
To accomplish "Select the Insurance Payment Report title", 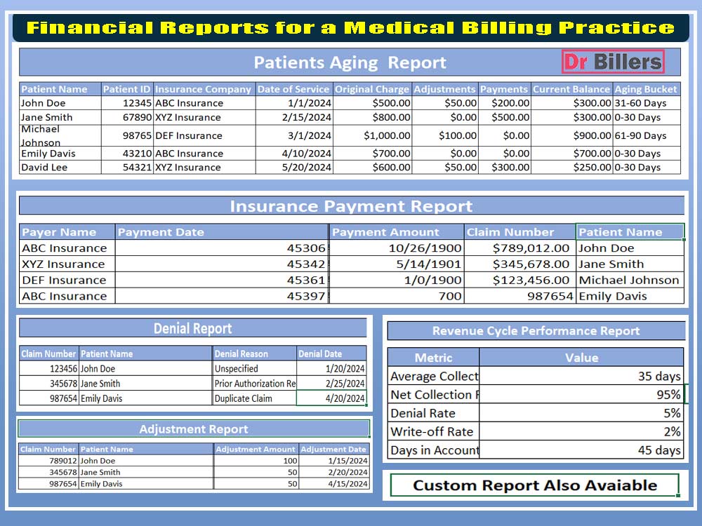I will 352,205.
